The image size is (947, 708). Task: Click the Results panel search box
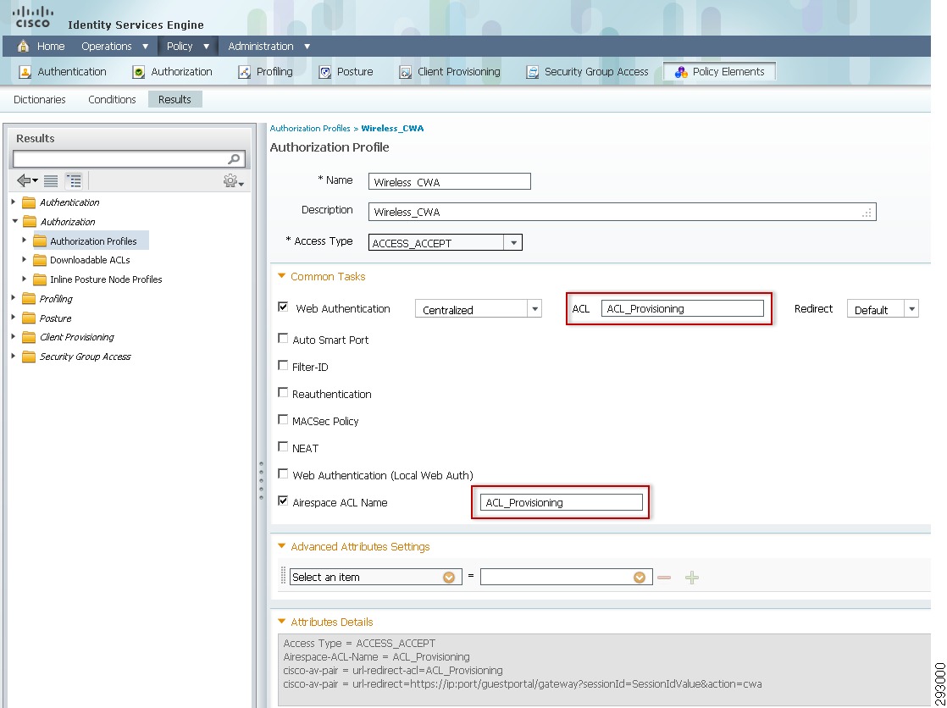[x=129, y=159]
